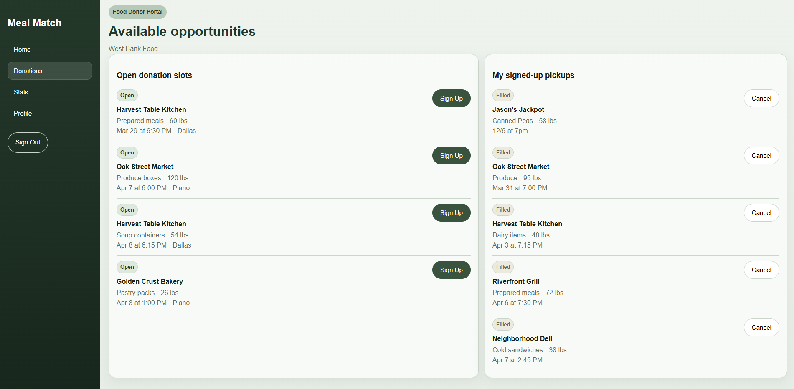Click the Filled badge on Riverfront Grill
This screenshot has width=794, height=389.
coord(503,267)
